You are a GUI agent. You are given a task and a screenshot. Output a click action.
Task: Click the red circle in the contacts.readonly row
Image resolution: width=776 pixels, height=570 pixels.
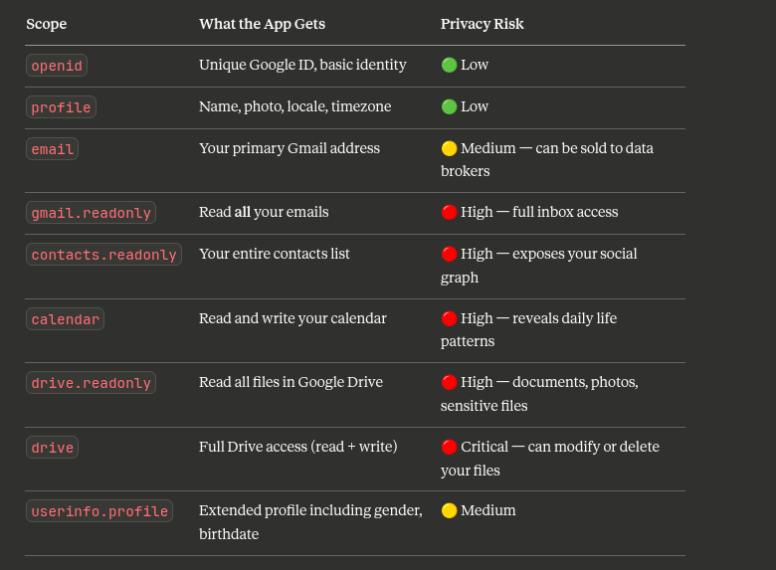click(x=449, y=254)
